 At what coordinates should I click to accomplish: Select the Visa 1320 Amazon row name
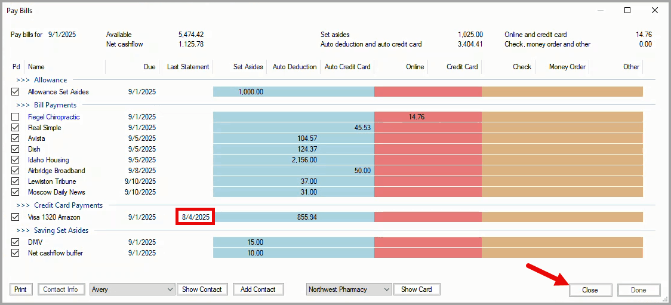coord(54,217)
